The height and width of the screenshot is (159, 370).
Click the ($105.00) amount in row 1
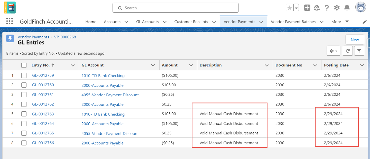point(170,75)
